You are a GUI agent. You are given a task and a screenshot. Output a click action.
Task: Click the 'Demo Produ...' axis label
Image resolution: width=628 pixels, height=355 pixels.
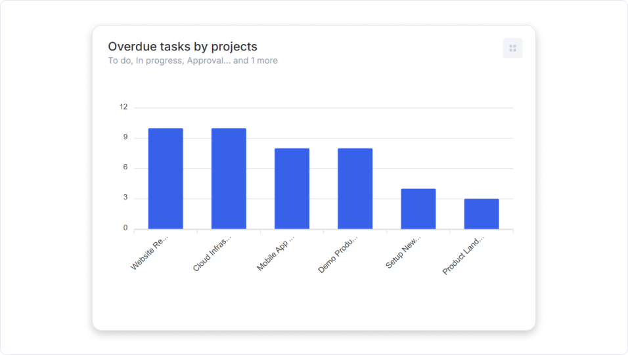tap(338, 254)
